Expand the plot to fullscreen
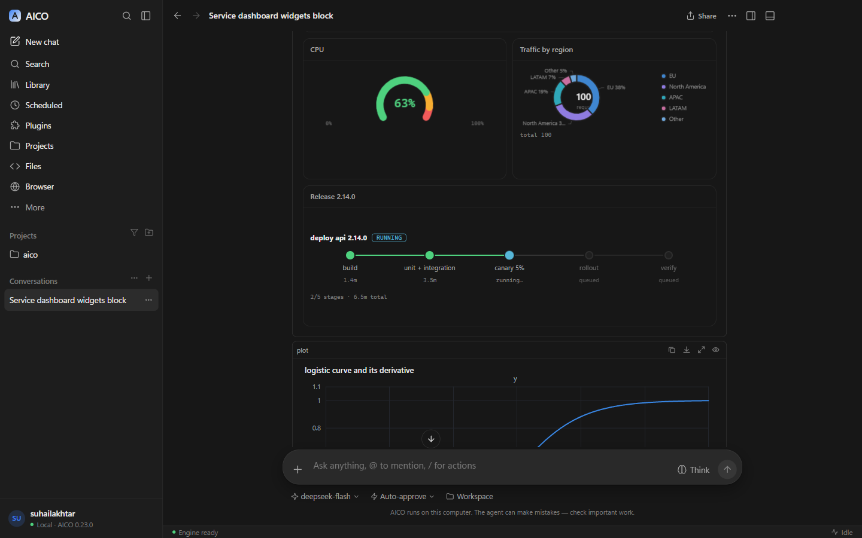862x538 pixels. click(701, 350)
